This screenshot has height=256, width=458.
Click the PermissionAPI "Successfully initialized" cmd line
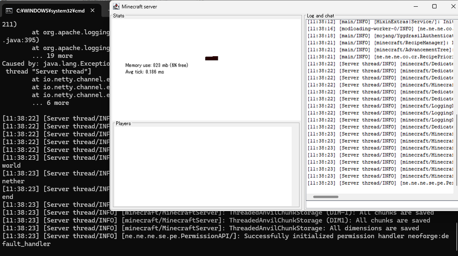(x=225, y=236)
